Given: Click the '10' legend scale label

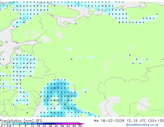Looking at the screenshot, I should [32, 126].
